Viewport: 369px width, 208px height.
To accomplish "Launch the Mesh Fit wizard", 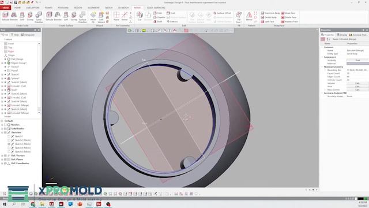I will pos(93,17).
